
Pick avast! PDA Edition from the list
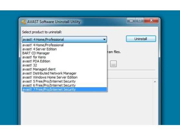coord(64,61)
